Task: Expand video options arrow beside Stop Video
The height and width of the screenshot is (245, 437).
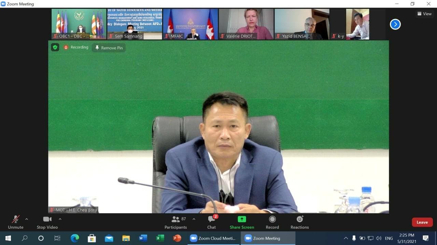Action: [60, 219]
